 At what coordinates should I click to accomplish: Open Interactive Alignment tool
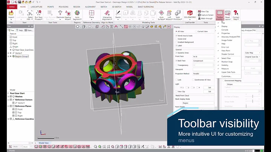click(107, 15)
